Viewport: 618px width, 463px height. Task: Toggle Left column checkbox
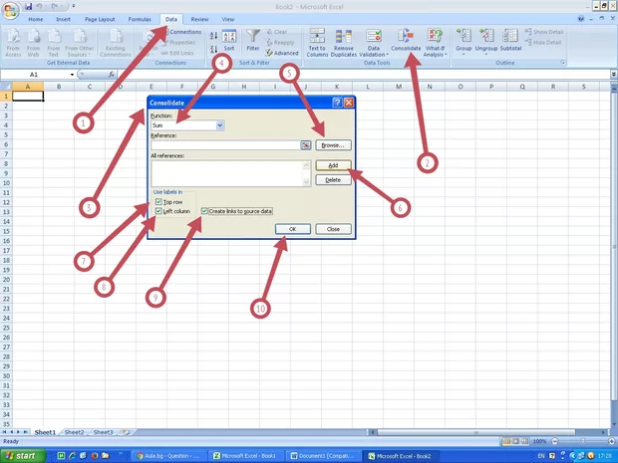(158, 211)
